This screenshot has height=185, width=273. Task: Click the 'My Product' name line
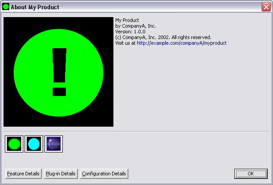pos(127,20)
